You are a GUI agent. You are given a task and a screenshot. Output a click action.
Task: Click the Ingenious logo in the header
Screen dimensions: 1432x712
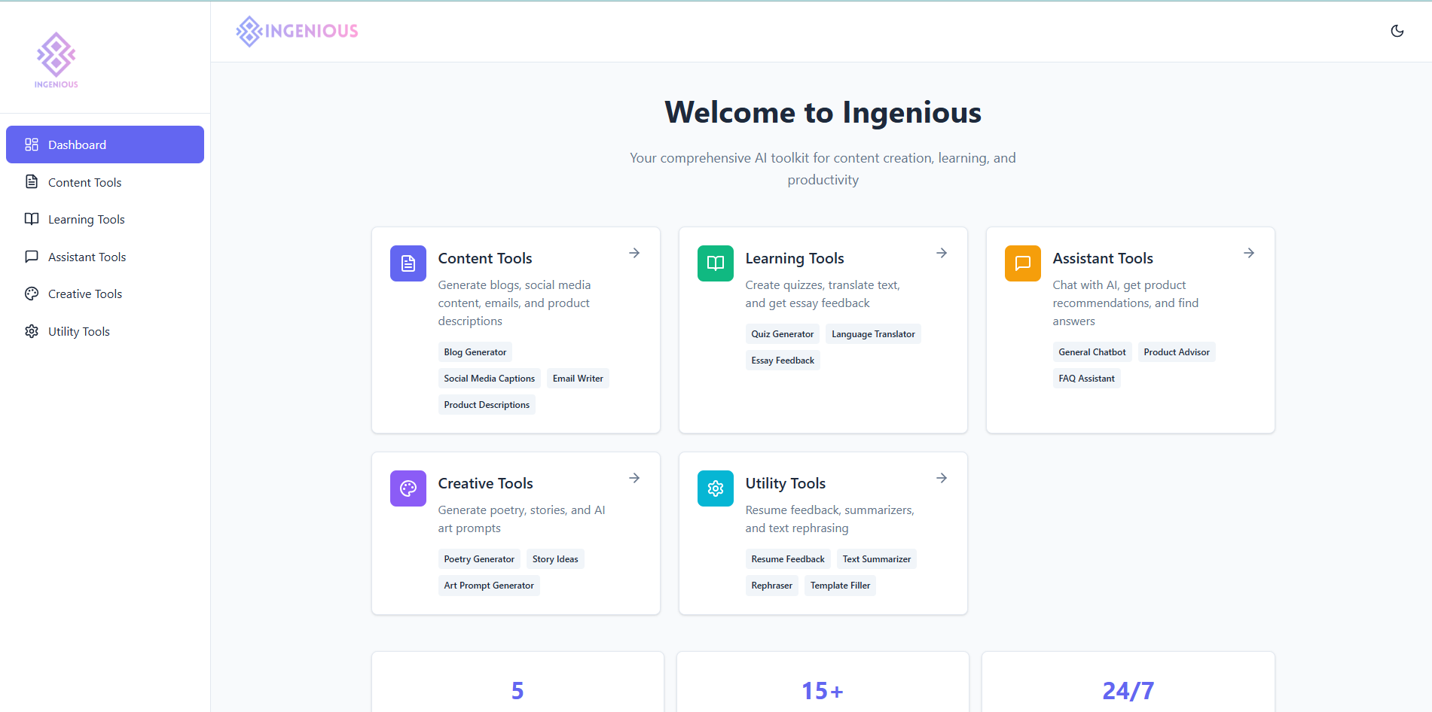point(296,32)
